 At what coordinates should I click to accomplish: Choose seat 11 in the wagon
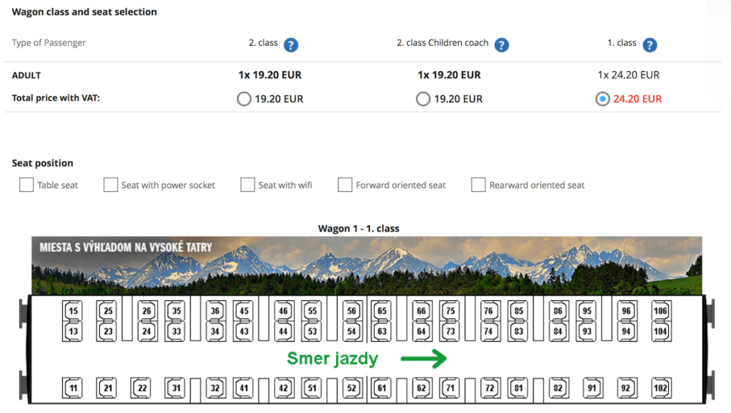[73, 388]
